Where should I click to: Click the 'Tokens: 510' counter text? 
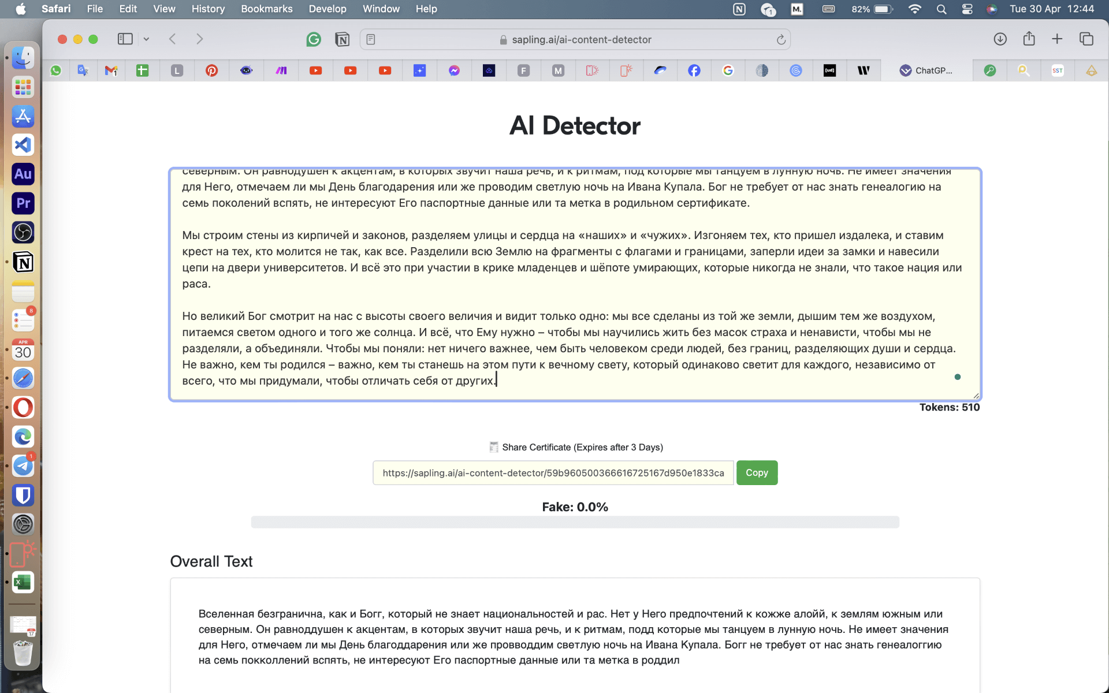tap(950, 407)
